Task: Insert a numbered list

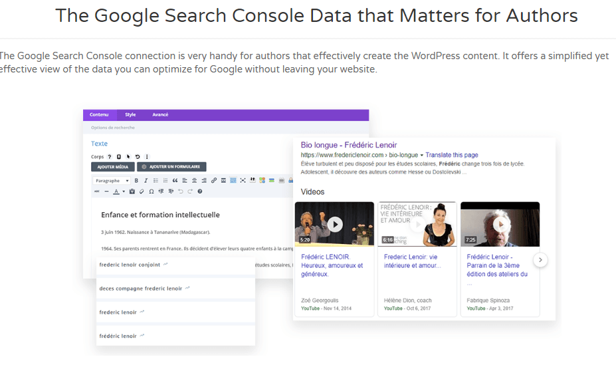Action: click(x=165, y=180)
